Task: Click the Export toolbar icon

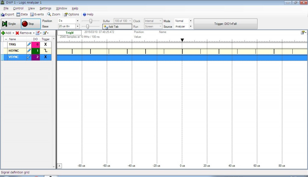Action: pyautogui.click(x=8, y=14)
